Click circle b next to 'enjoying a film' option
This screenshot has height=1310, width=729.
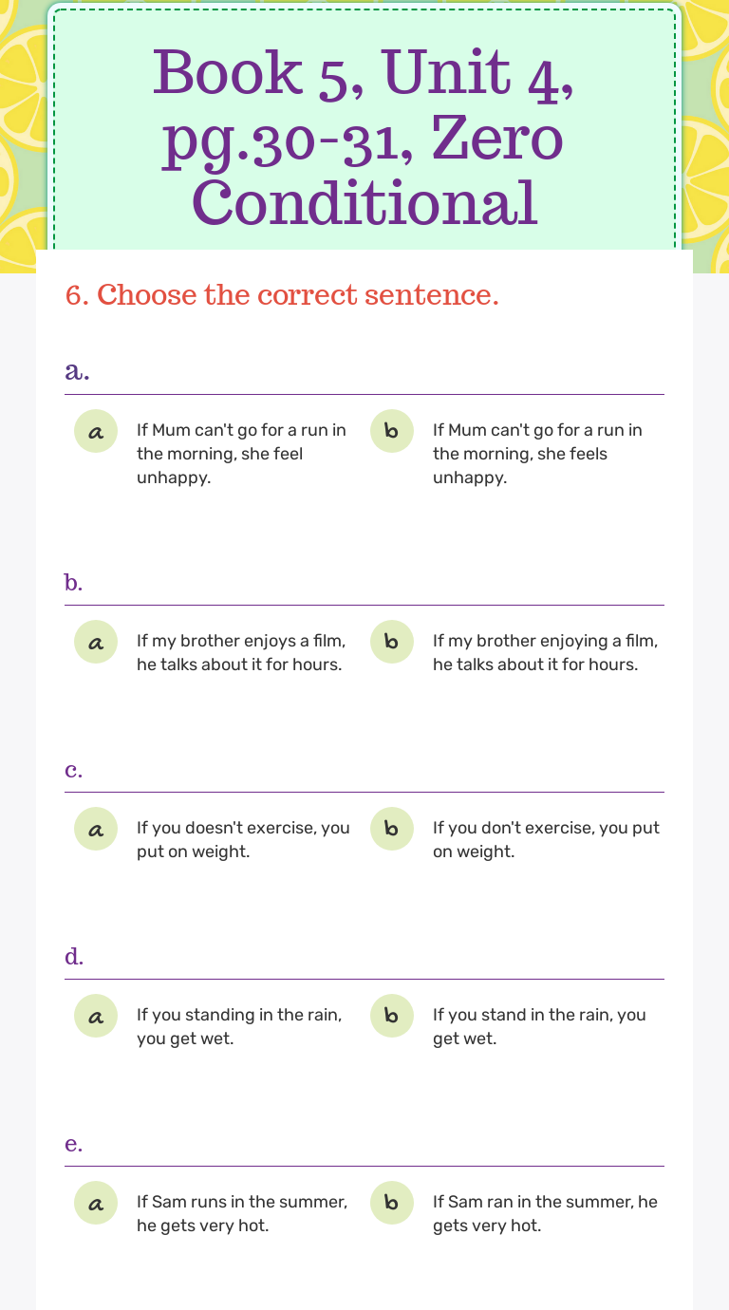click(392, 642)
